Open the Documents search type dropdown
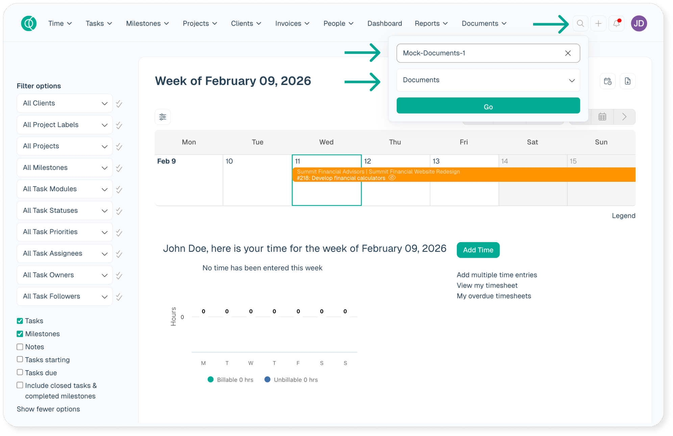The height and width of the screenshot is (436, 673). click(488, 80)
